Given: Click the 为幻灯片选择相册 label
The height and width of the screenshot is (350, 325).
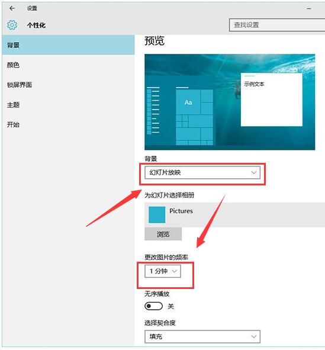Looking at the screenshot, I should tap(169, 195).
